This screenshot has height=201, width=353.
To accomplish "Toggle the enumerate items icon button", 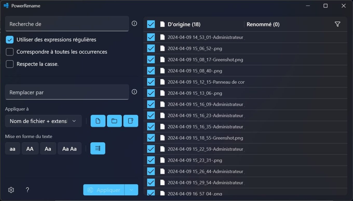I will pos(98,148).
